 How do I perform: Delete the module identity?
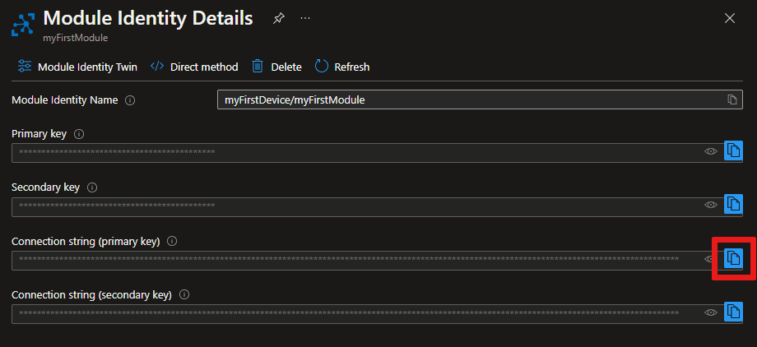coord(276,67)
